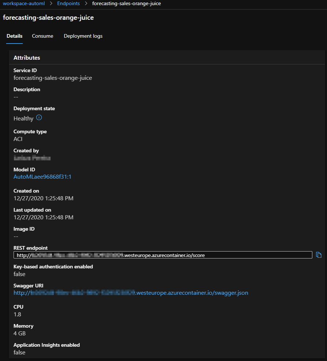327x361 pixels.
Task: Click the Last updated on timestamp
Action: (x=43, y=217)
